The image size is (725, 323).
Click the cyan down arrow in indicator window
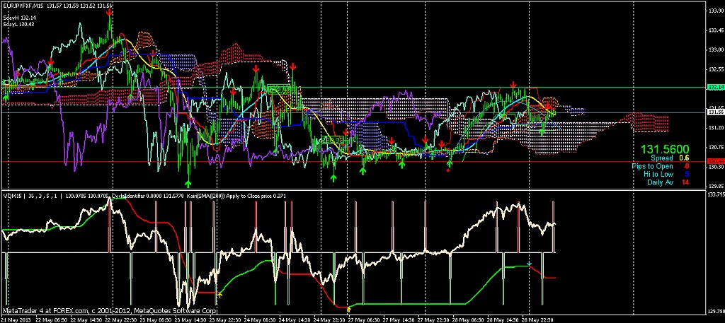click(530, 264)
